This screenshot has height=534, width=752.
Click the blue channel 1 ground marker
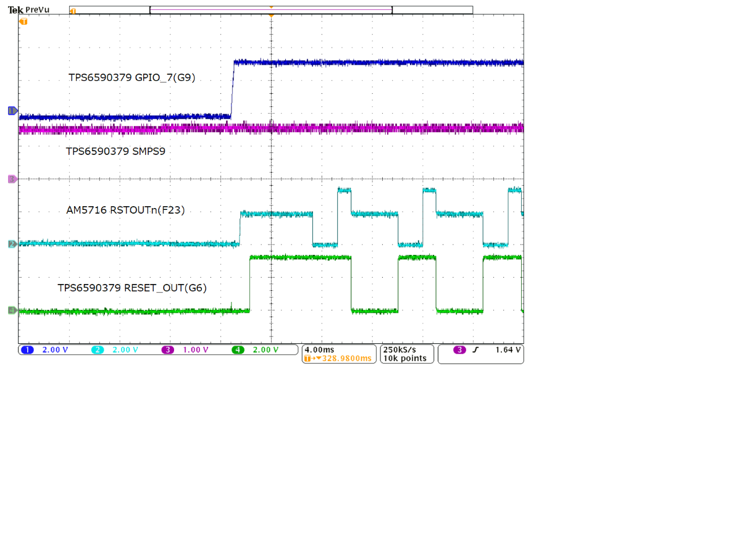(12, 111)
